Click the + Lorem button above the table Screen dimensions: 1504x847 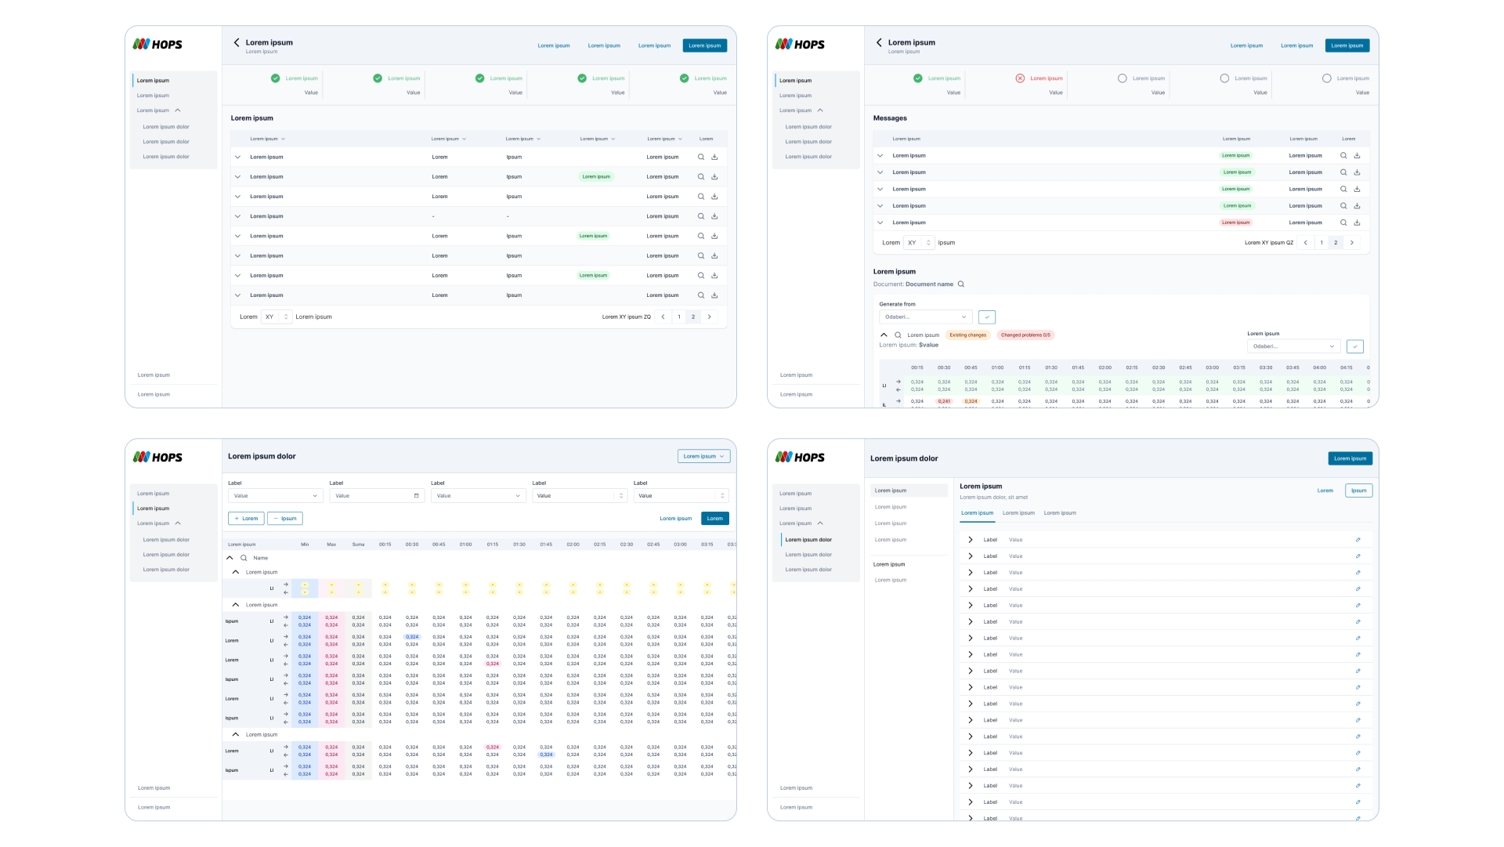[x=246, y=518]
